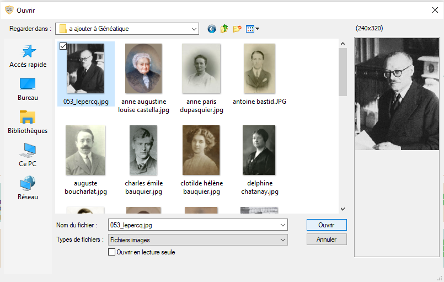Uncheck the 053_lepercq.jpg selection checkbox
This screenshot has width=444, height=282.
click(x=63, y=46)
